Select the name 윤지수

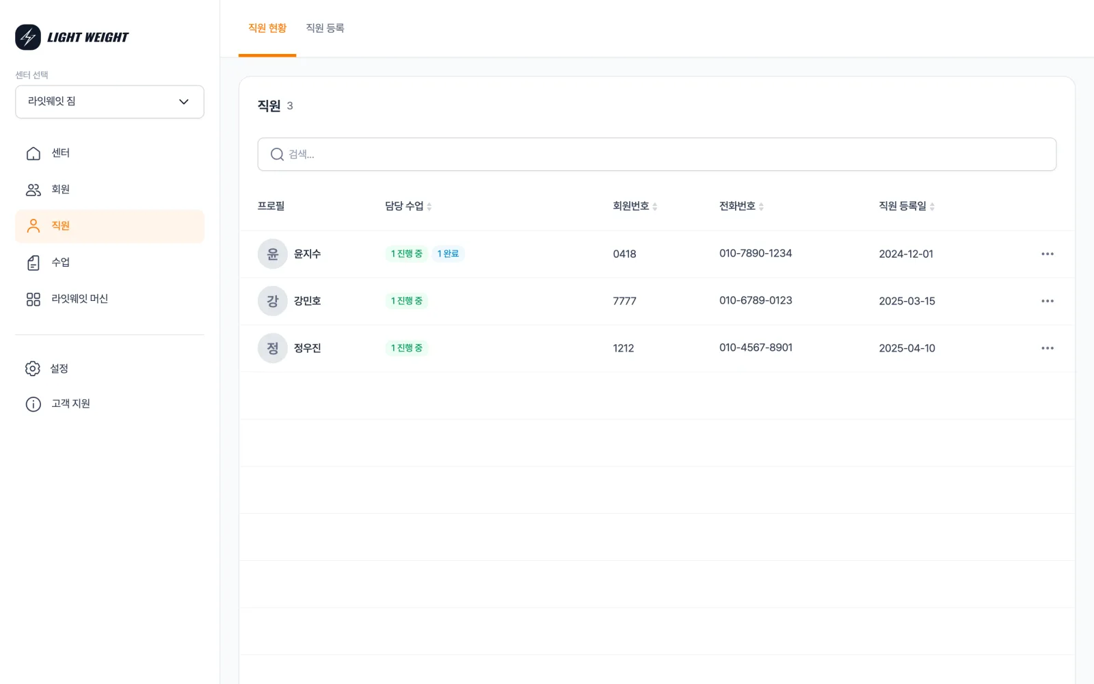(308, 254)
